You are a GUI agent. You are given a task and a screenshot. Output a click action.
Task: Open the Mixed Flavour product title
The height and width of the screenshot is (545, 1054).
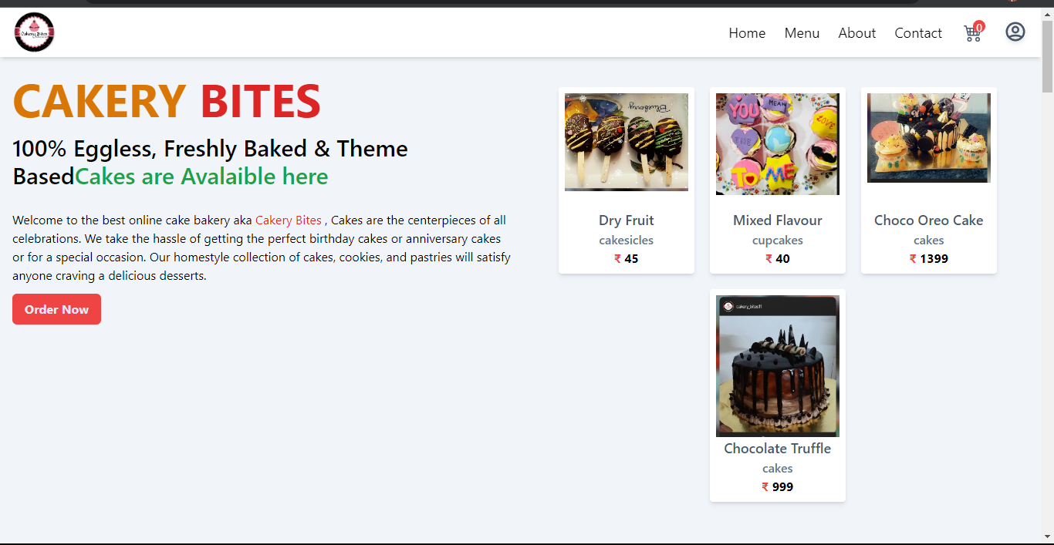point(777,220)
